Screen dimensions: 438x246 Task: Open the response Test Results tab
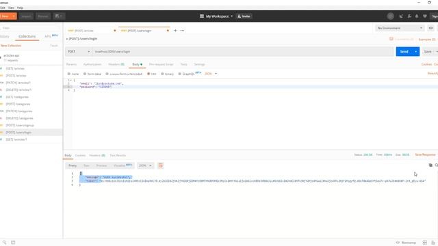coord(118,155)
